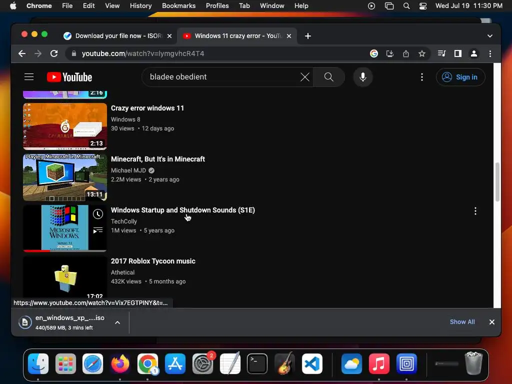Open Spotlight search in menu bar
This screenshot has height=384, width=512.
pos(406,6)
